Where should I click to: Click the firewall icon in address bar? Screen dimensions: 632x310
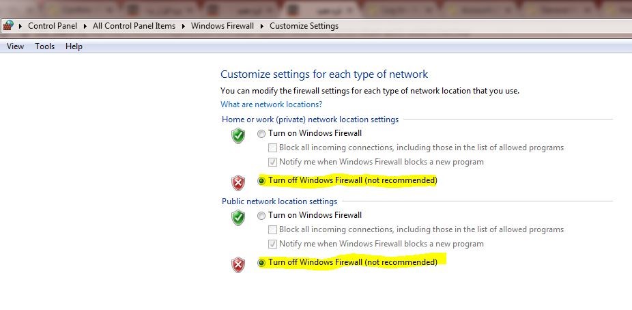(8, 26)
